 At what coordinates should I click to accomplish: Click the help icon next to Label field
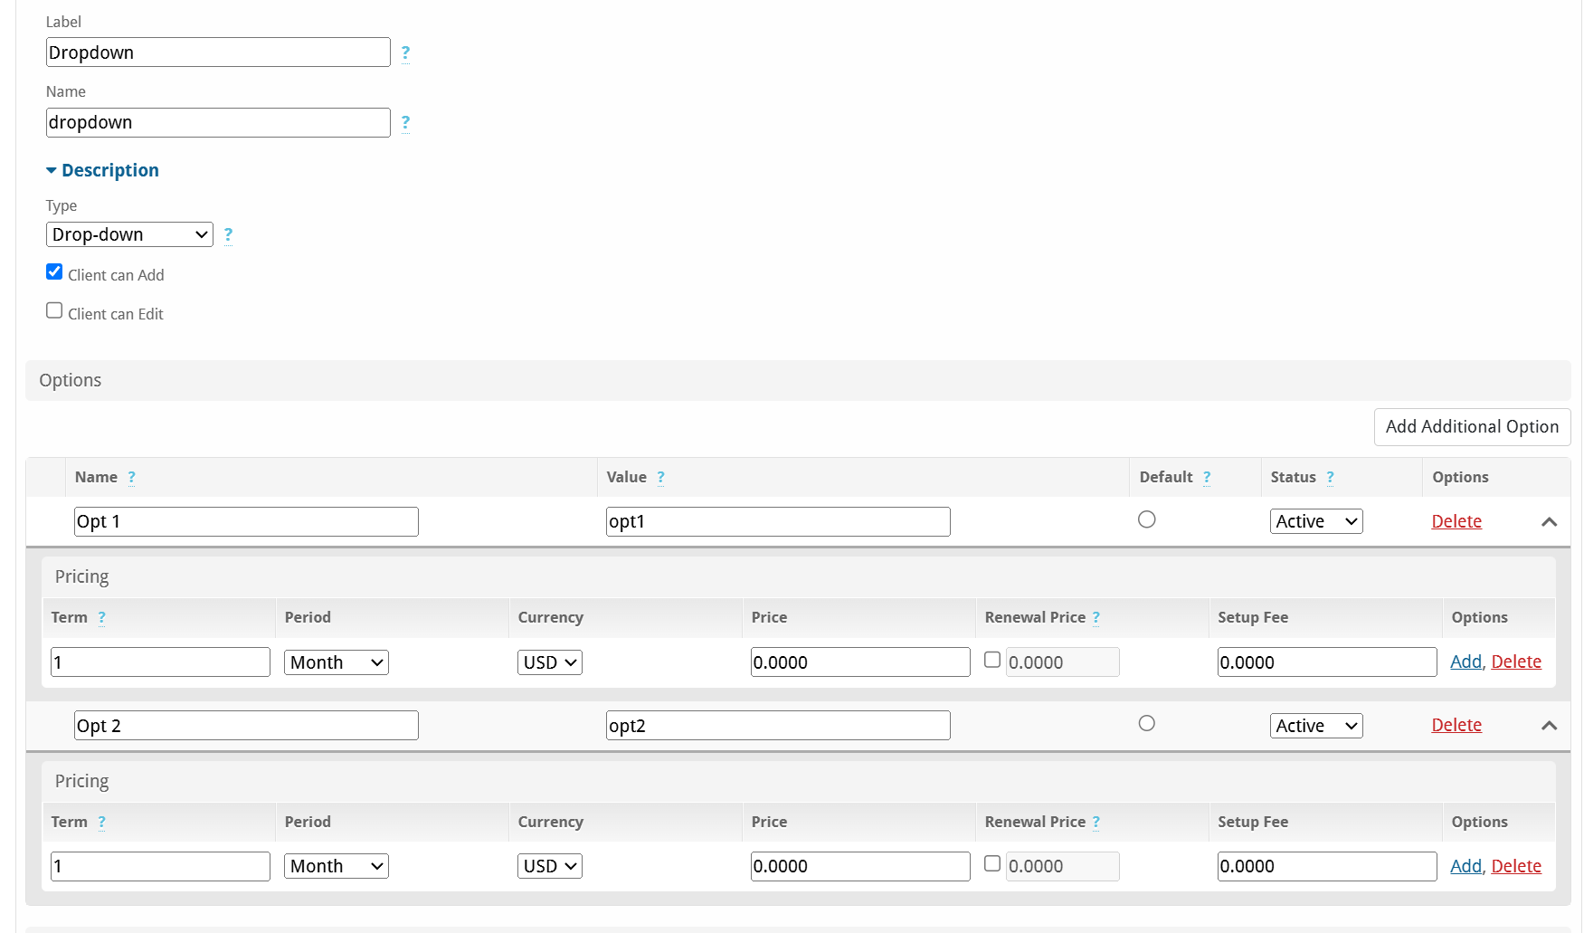(405, 52)
